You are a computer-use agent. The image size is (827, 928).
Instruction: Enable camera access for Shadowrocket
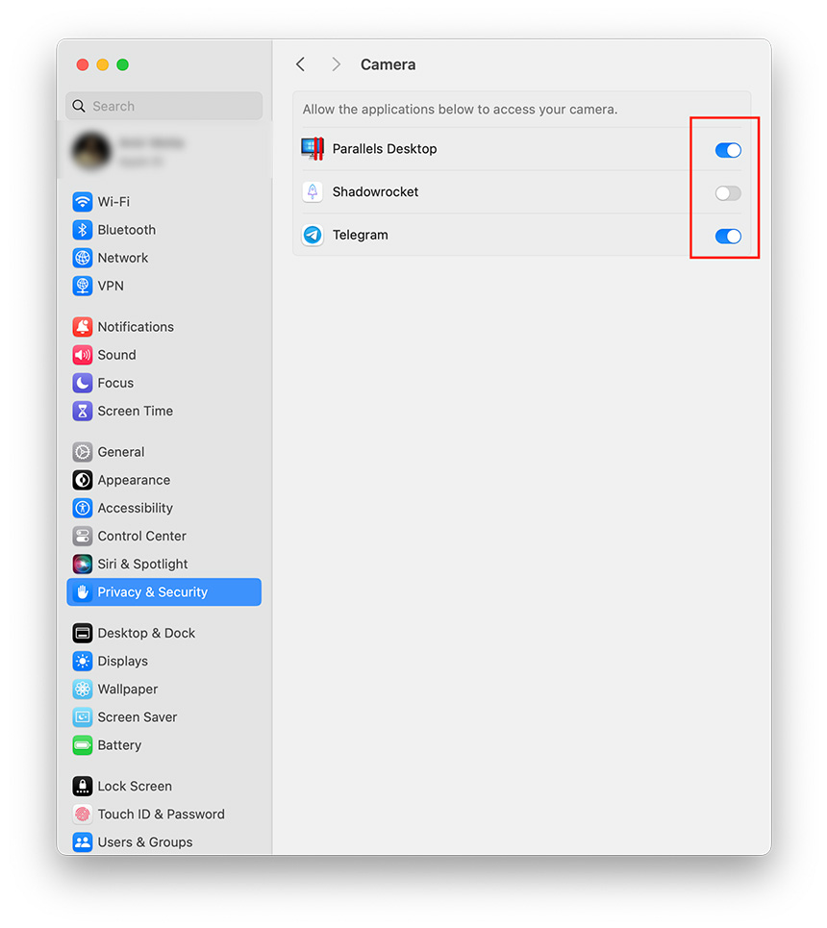click(x=728, y=193)
